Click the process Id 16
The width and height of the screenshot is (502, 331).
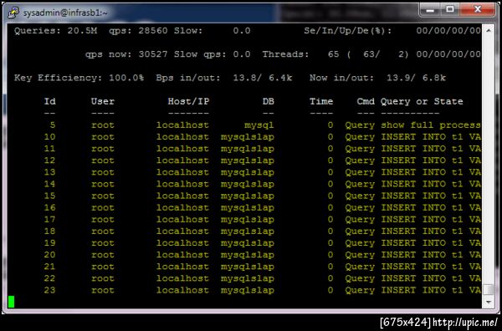[x=49, y=207]
